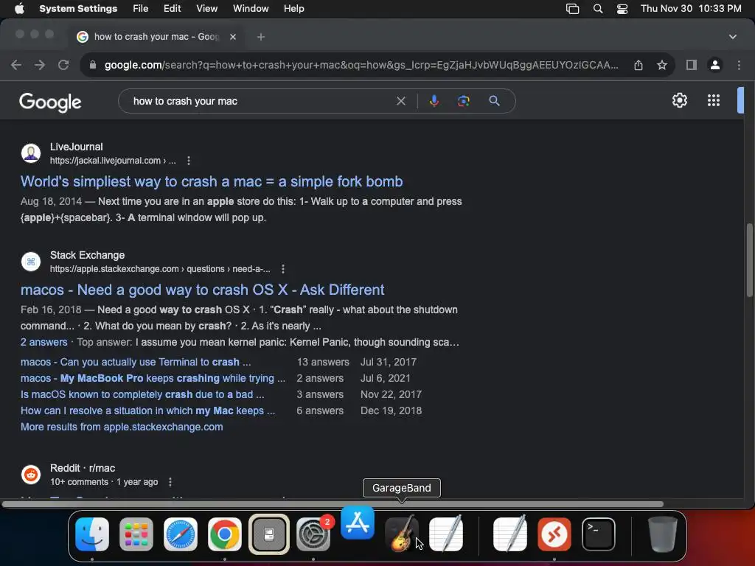Open Finder from the Dock
This screenshot has height=566, width=755.
[x=92, y=534]
